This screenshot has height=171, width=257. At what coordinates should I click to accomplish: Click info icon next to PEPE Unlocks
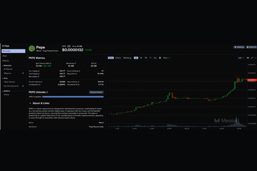click(x=47, y=92)
